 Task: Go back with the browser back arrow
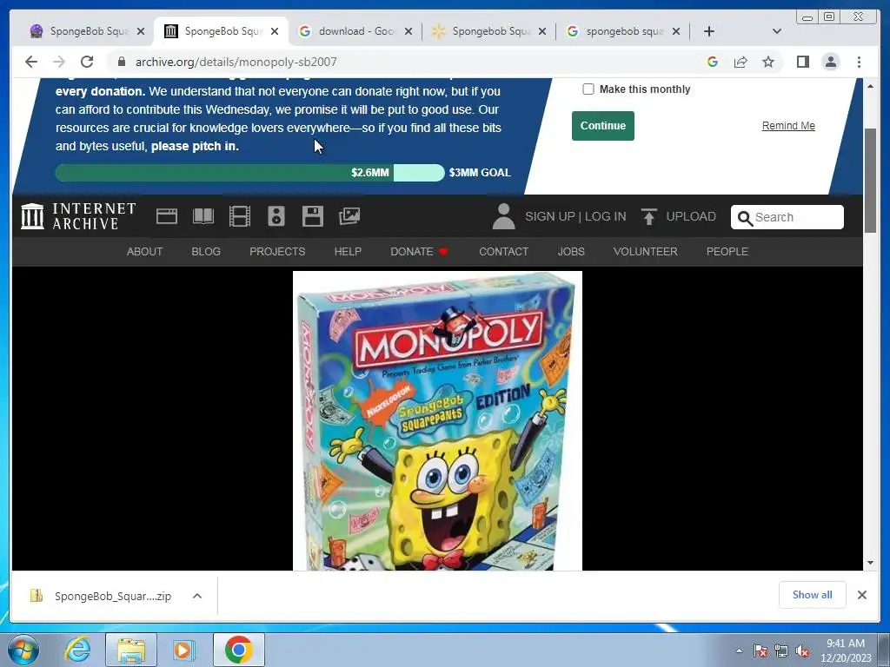pos(31,62)
